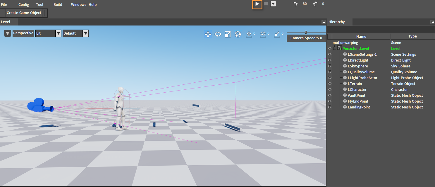Click the Hierarchy search input field
Image resolution: width=435 pixels, height=187 pixels.
(381, 29)
